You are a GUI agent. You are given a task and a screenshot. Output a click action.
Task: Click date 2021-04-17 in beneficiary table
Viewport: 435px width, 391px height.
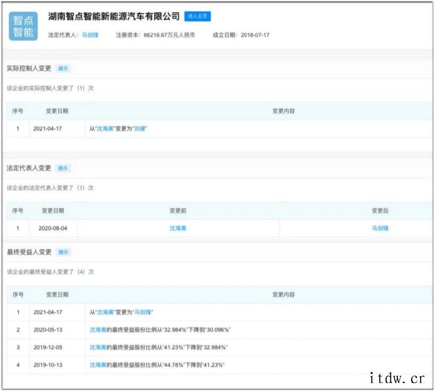[x=48, y=312]
